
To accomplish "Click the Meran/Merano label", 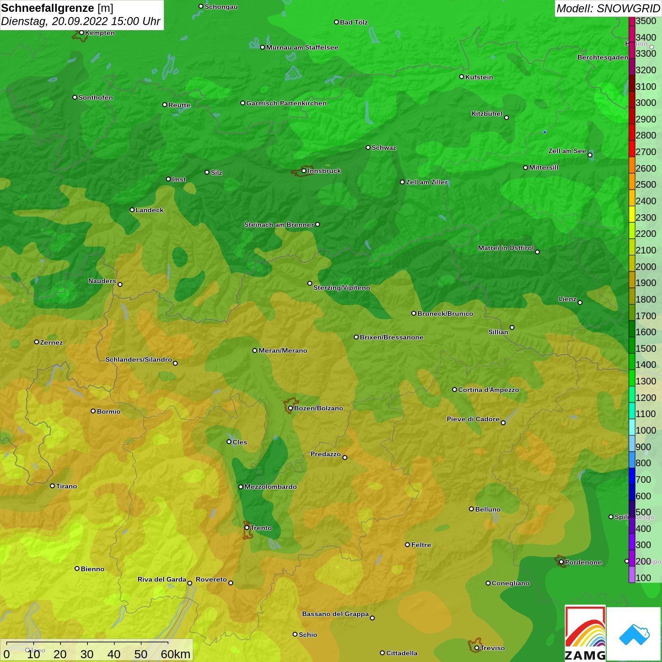I will (283, 350).
